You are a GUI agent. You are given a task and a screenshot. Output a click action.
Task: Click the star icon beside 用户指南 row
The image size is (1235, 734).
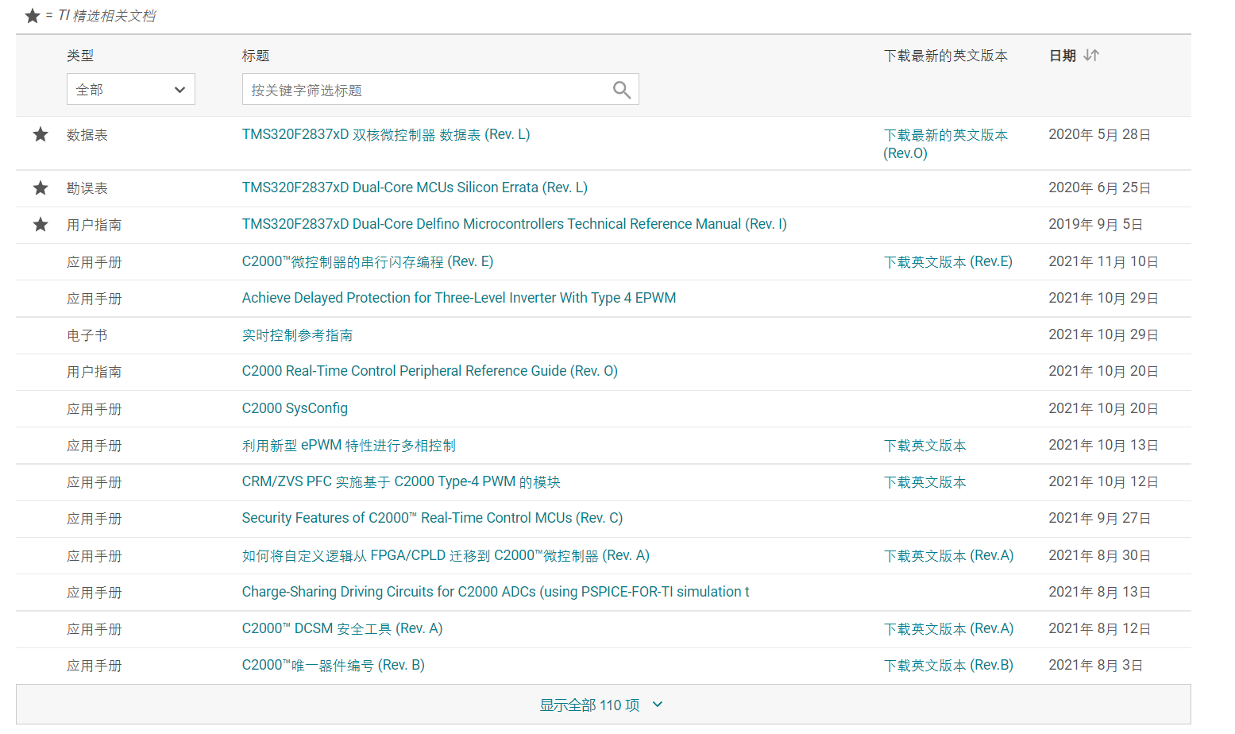pyautogui.click(x=40, y=225)
